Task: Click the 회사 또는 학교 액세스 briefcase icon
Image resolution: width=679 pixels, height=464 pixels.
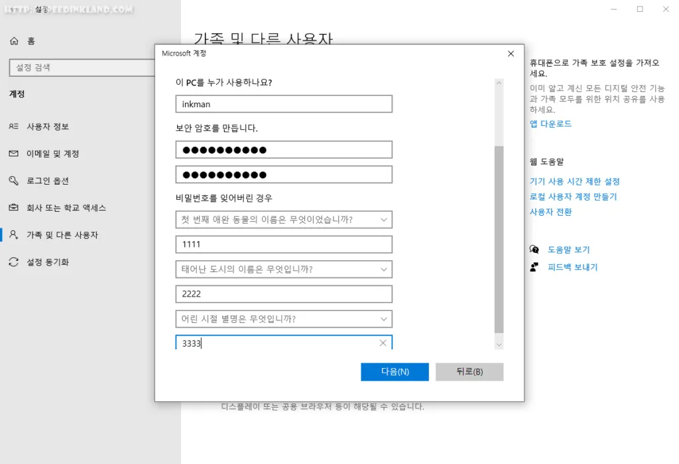Action: [x=14, y=208]
